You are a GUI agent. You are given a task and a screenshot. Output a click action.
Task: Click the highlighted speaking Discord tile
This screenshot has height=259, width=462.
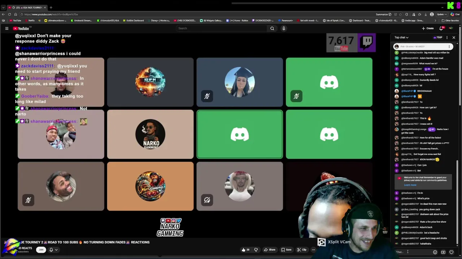(x=240, y=135)
